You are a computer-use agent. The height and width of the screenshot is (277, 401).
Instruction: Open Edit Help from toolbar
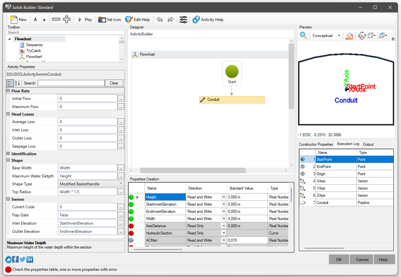click(x=138, y=20)
